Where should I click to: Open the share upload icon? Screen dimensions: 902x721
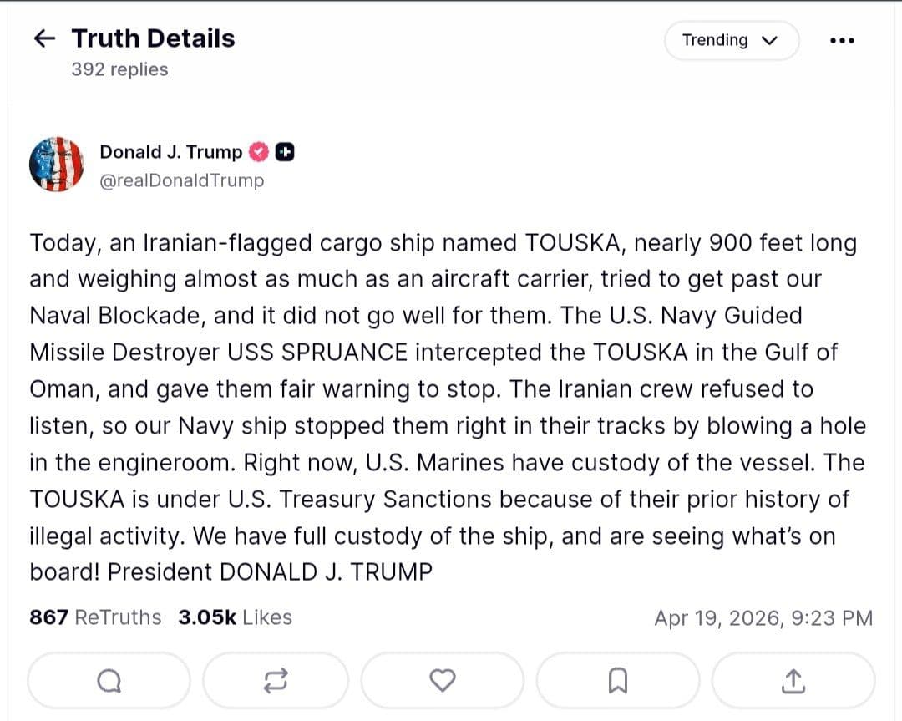(x=792, y=680)
